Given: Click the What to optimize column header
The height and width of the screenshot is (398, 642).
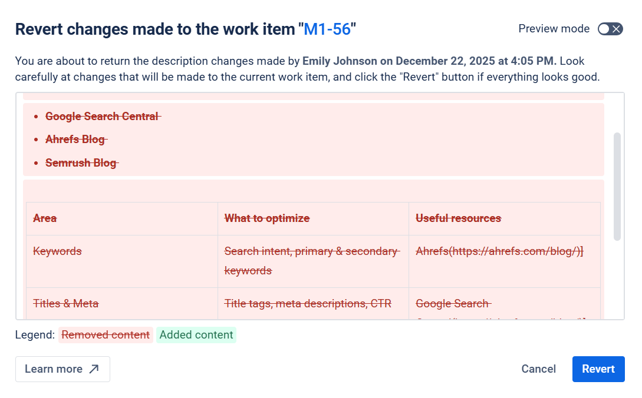Looking at the screenshot, I should point(267,218).
